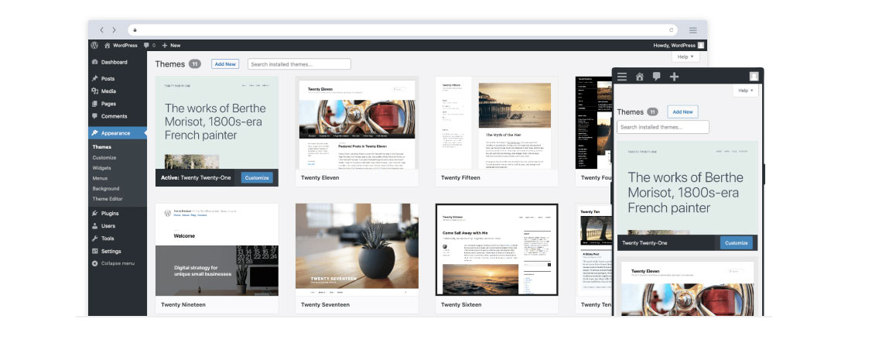Open the home icon beside WordPress site name

click(108, 45)
